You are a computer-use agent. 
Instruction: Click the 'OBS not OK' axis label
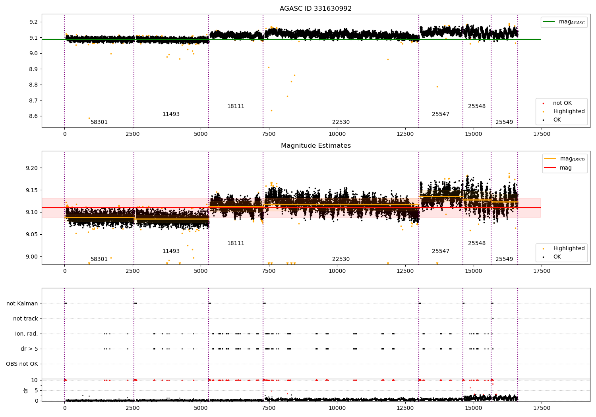[22, 364]
